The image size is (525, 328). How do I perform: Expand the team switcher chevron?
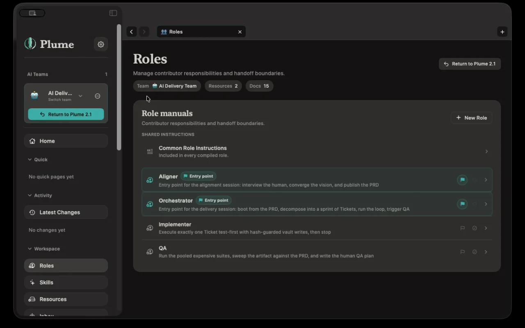point(80,96)
